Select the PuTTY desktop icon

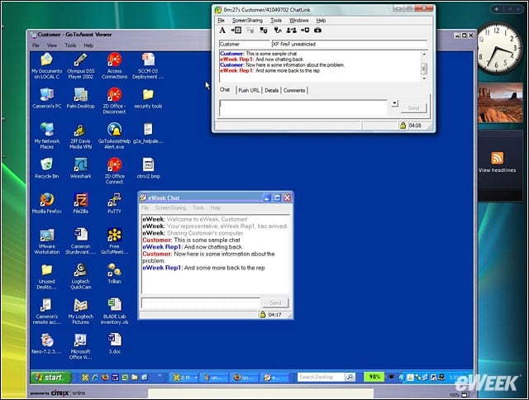pyautogui.click(x=114, y=203)
